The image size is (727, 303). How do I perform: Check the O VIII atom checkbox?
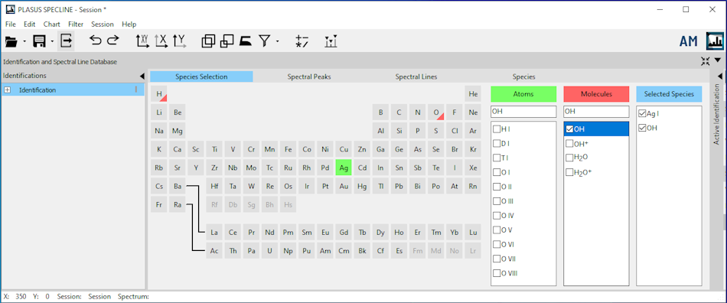point(497,273)
